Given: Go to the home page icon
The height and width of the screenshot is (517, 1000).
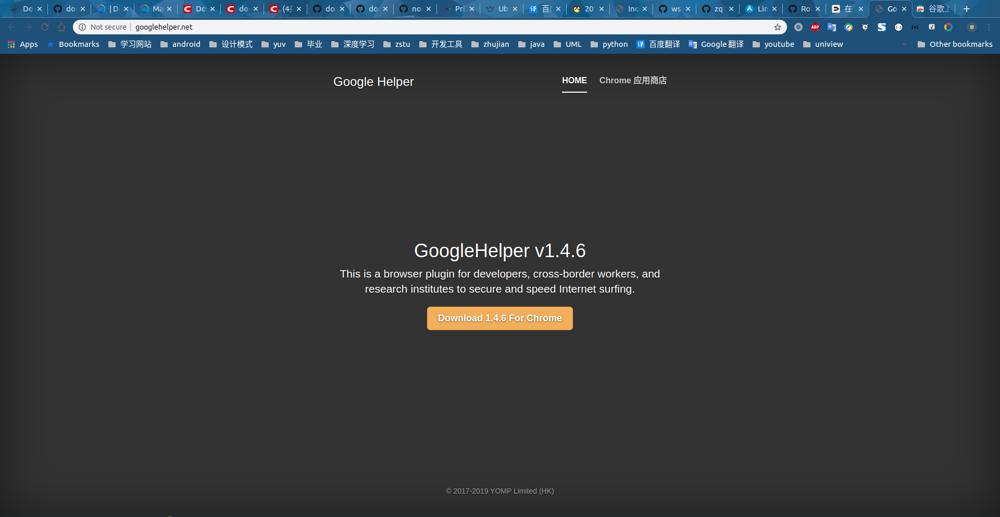Looking at the screenshot, I should coord(61,27).
